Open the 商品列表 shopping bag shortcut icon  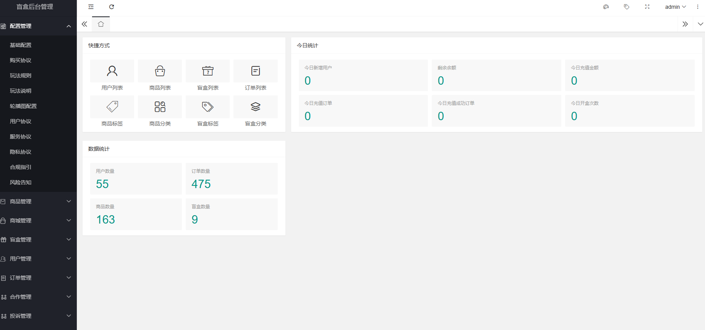[160, 71]
